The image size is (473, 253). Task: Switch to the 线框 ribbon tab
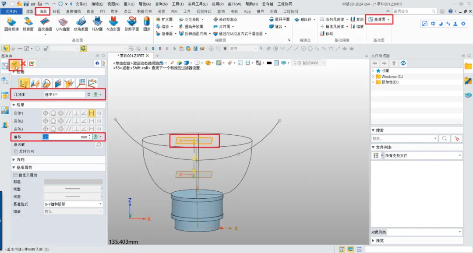point(57,11)
